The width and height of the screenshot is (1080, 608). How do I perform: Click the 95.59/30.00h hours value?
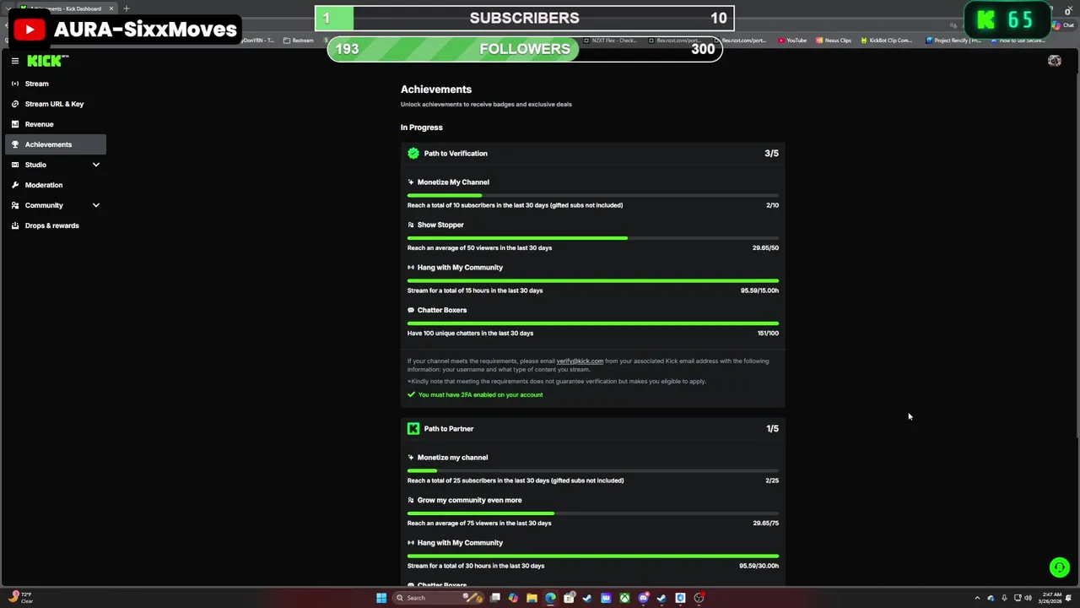pos(759,566)
